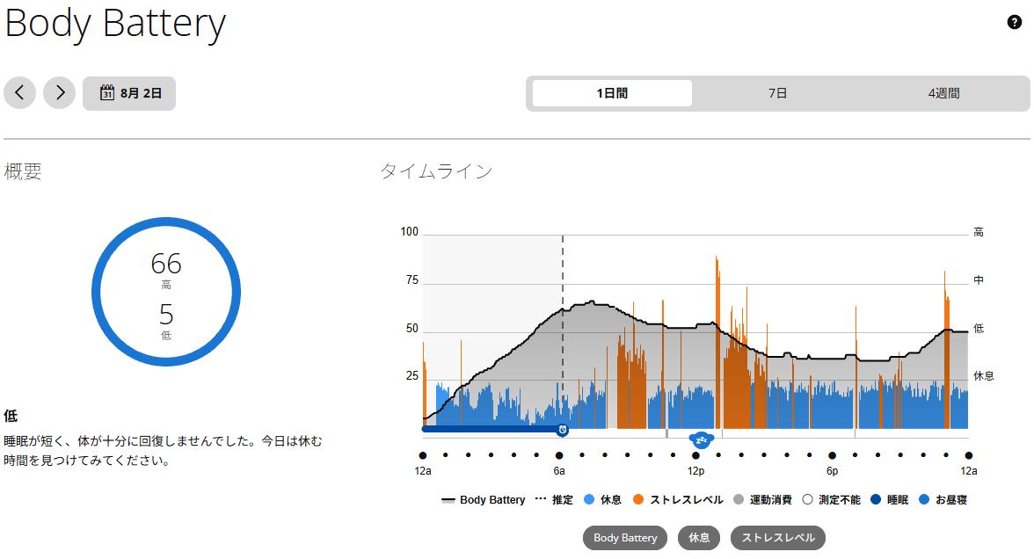Viewport: 1034px width, 559px height.
Task: Open the help question mark icon
Action: (x=1015, y=23)
